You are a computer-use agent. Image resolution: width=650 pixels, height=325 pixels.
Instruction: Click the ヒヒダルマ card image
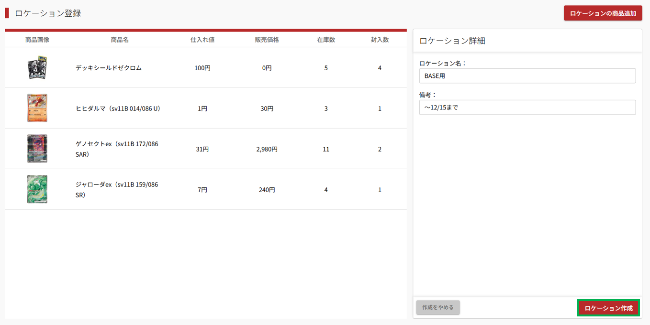37,108
